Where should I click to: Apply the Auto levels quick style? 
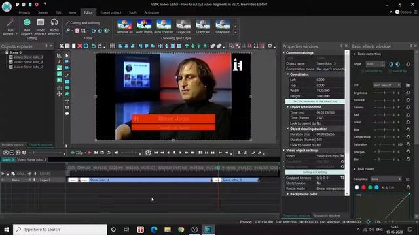tap(144, 26)
